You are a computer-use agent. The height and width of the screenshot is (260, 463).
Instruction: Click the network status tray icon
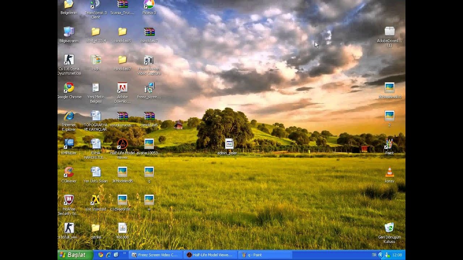tap(387, 255)
